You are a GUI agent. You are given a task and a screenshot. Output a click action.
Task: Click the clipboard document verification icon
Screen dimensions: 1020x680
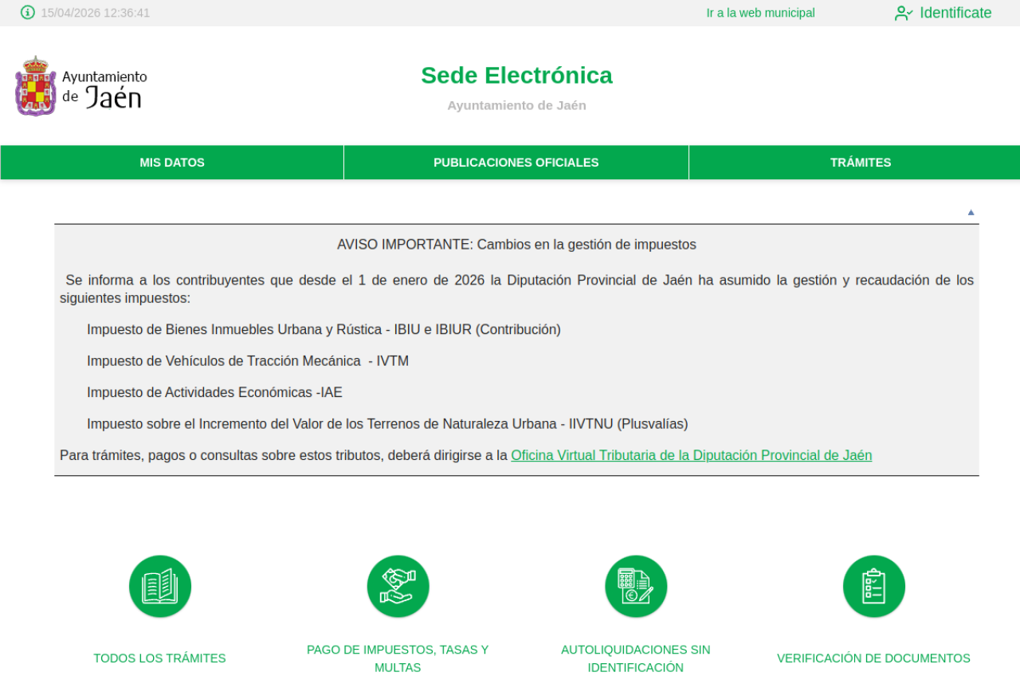click(x=874, y=587)
